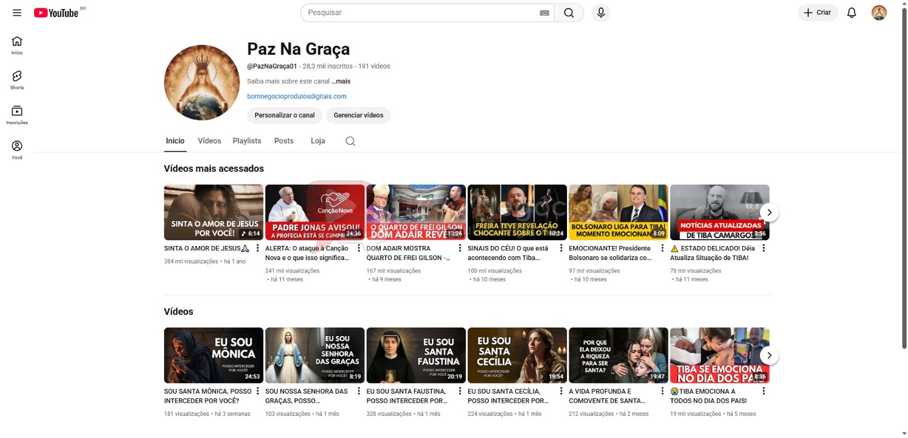Open the hamburger guide menu
The image size is (908, 438).
(x=17, y=12)
